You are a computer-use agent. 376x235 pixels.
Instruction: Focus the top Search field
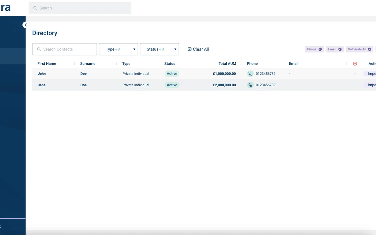pos(80,8)
